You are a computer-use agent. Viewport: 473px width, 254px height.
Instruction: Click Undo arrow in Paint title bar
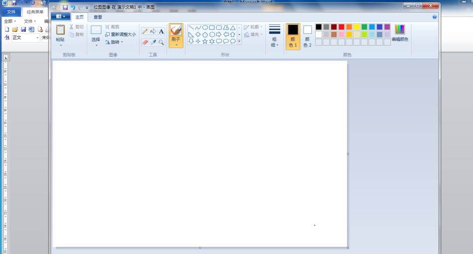(73, 7)
